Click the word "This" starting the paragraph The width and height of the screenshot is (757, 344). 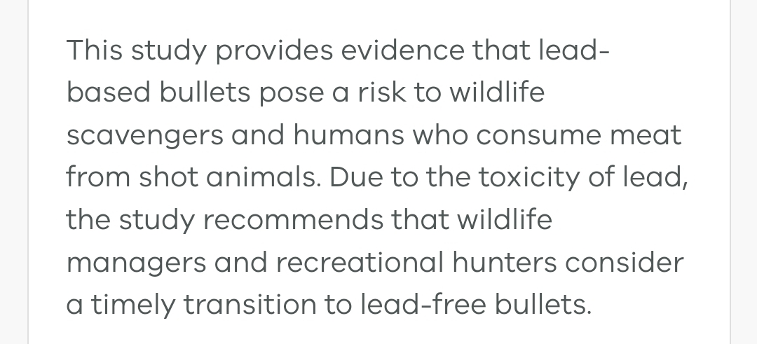click(94, 50)
